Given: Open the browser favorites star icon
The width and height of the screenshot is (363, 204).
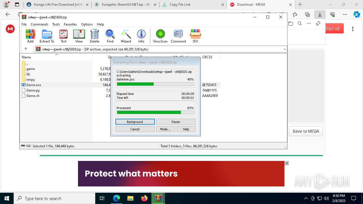Looking at the screenshot, I should [x=295, y=14].
